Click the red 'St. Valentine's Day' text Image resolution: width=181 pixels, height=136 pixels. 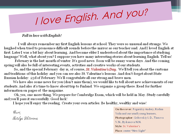tap(101, 69)
